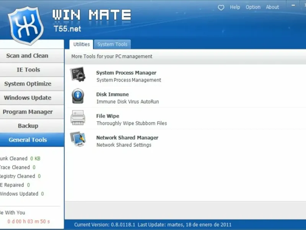
Task: Click the Junk Cleaned 0 KB value
Action: (x=35, y=159)
